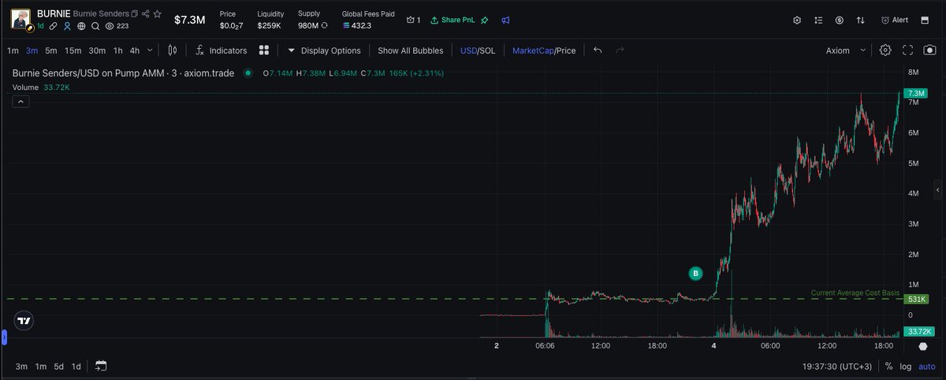This screenshot has width=946, height=380.
Task: Click the magnifier search icon under BURNIE
Action: (x=95, y=26)
